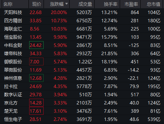Select stock 神州信息
The width and height of the screenshot is (164, 124).
coord(13,78)
